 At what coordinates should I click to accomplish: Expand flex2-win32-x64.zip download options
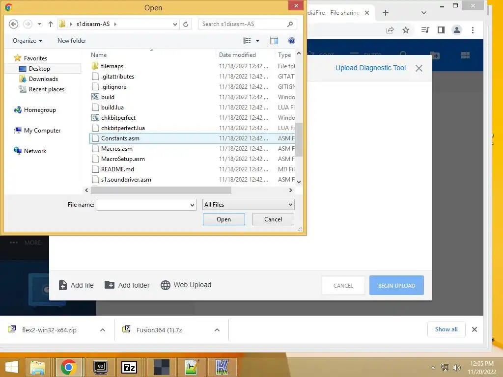[x=103, y=330]
